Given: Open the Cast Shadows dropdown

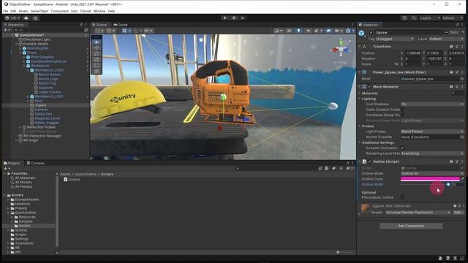Looking at the screenshot, I should click(x=432, y=104).
